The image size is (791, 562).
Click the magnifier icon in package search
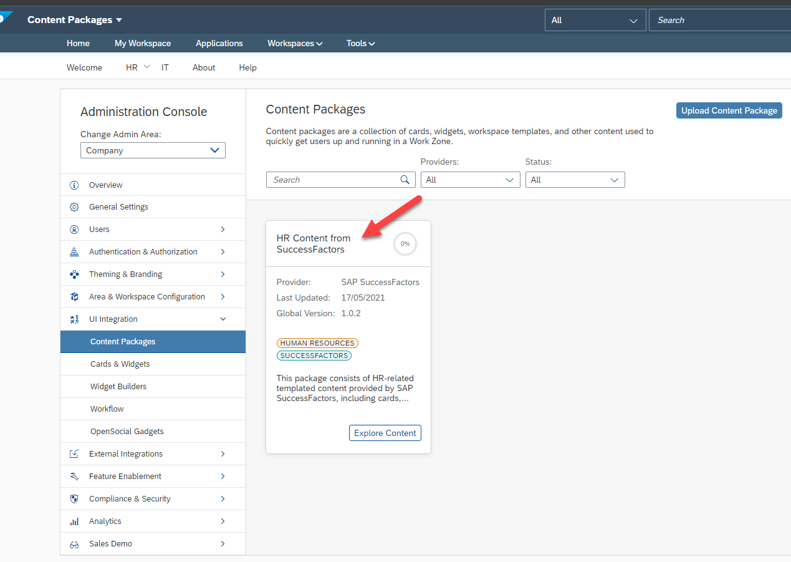[405, 180]
